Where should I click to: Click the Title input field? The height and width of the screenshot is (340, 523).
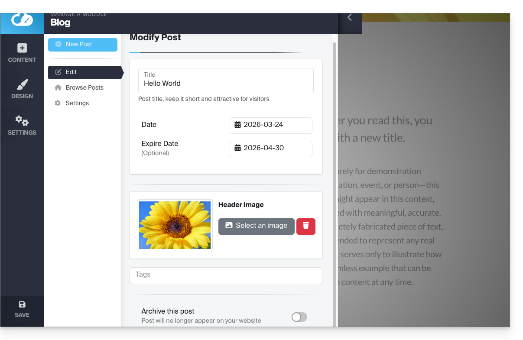click(x=226, y=83)
